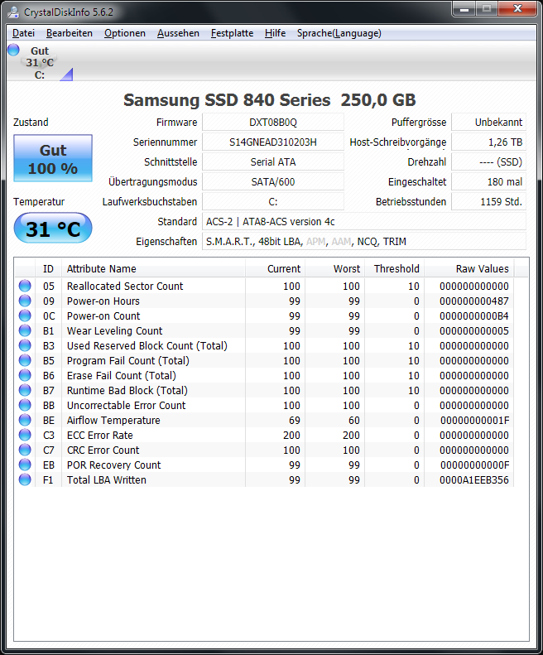543x655 pixels.
Task: Click raw value 0000000000B4
Action: point(474,315)
